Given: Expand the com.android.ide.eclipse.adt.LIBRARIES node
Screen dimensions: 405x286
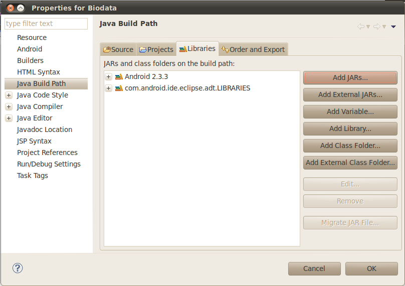Looking at the screenshot, I should [108, 88].
